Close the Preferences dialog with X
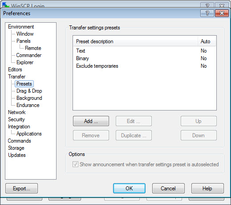The width and height of the screenshot is (231, 205). click(x=222, y=13)
